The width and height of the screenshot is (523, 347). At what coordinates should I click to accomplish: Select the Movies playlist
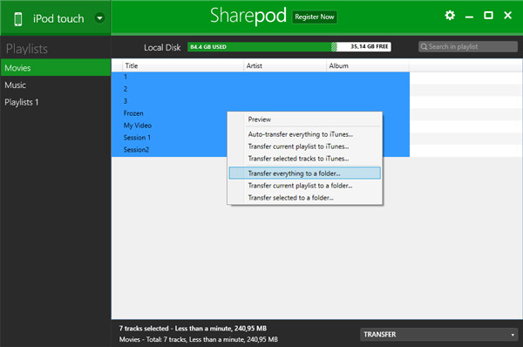[x=56, y=68]
